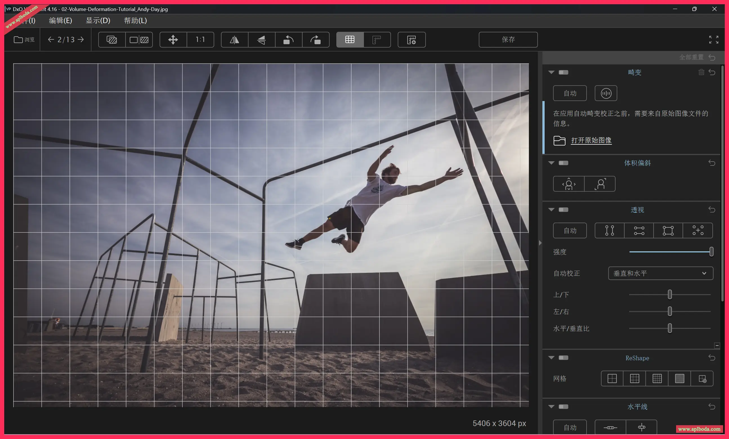This screenshot has width=729, height=439.
Task: Click the split side-by-side compare icon
Action: tap(139, 40)
